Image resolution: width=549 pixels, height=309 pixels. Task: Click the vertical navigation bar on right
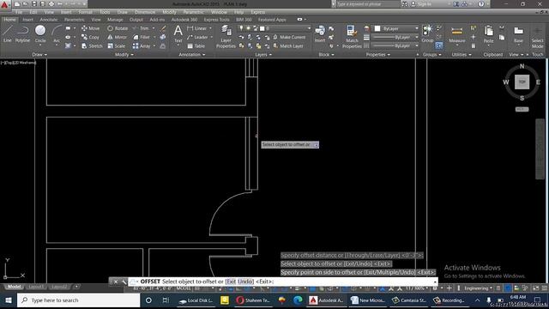tap(540, 148)
